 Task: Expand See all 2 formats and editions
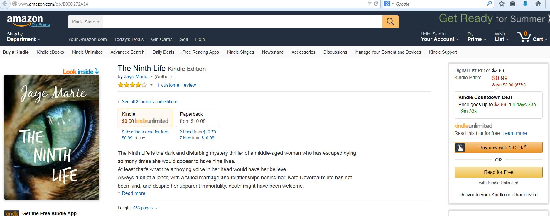[150, 102]
